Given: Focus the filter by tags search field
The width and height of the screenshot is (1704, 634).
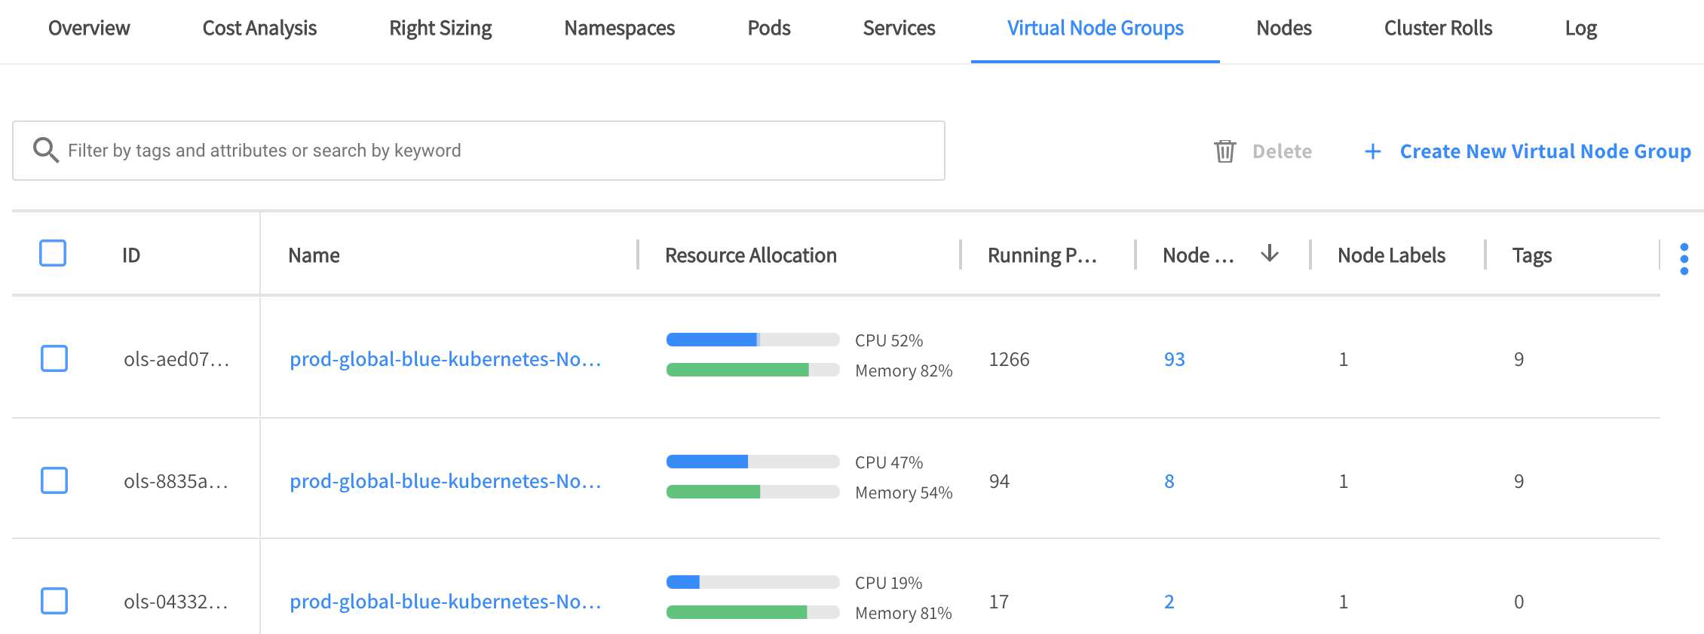Looking at the screenshot, I should point(490,151).
